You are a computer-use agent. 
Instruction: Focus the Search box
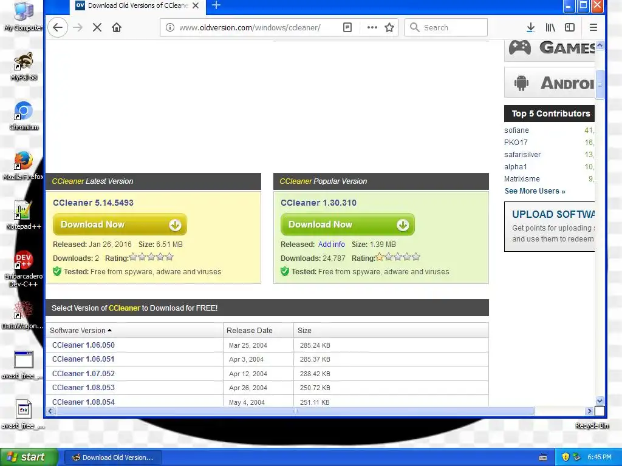tap(446, 27)
